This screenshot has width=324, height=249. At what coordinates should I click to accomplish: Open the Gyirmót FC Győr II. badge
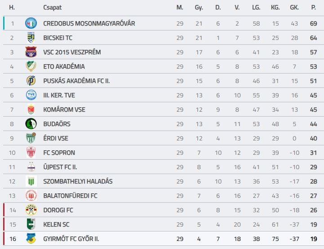[31, 239]
